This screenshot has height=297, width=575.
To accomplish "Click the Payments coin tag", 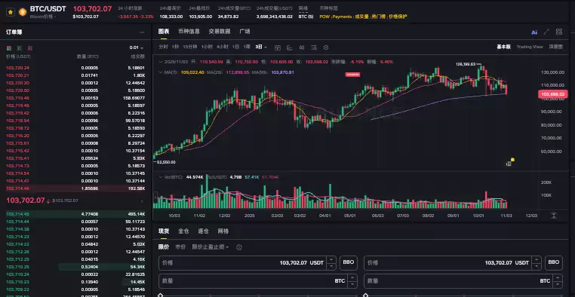I will (342, 17).
